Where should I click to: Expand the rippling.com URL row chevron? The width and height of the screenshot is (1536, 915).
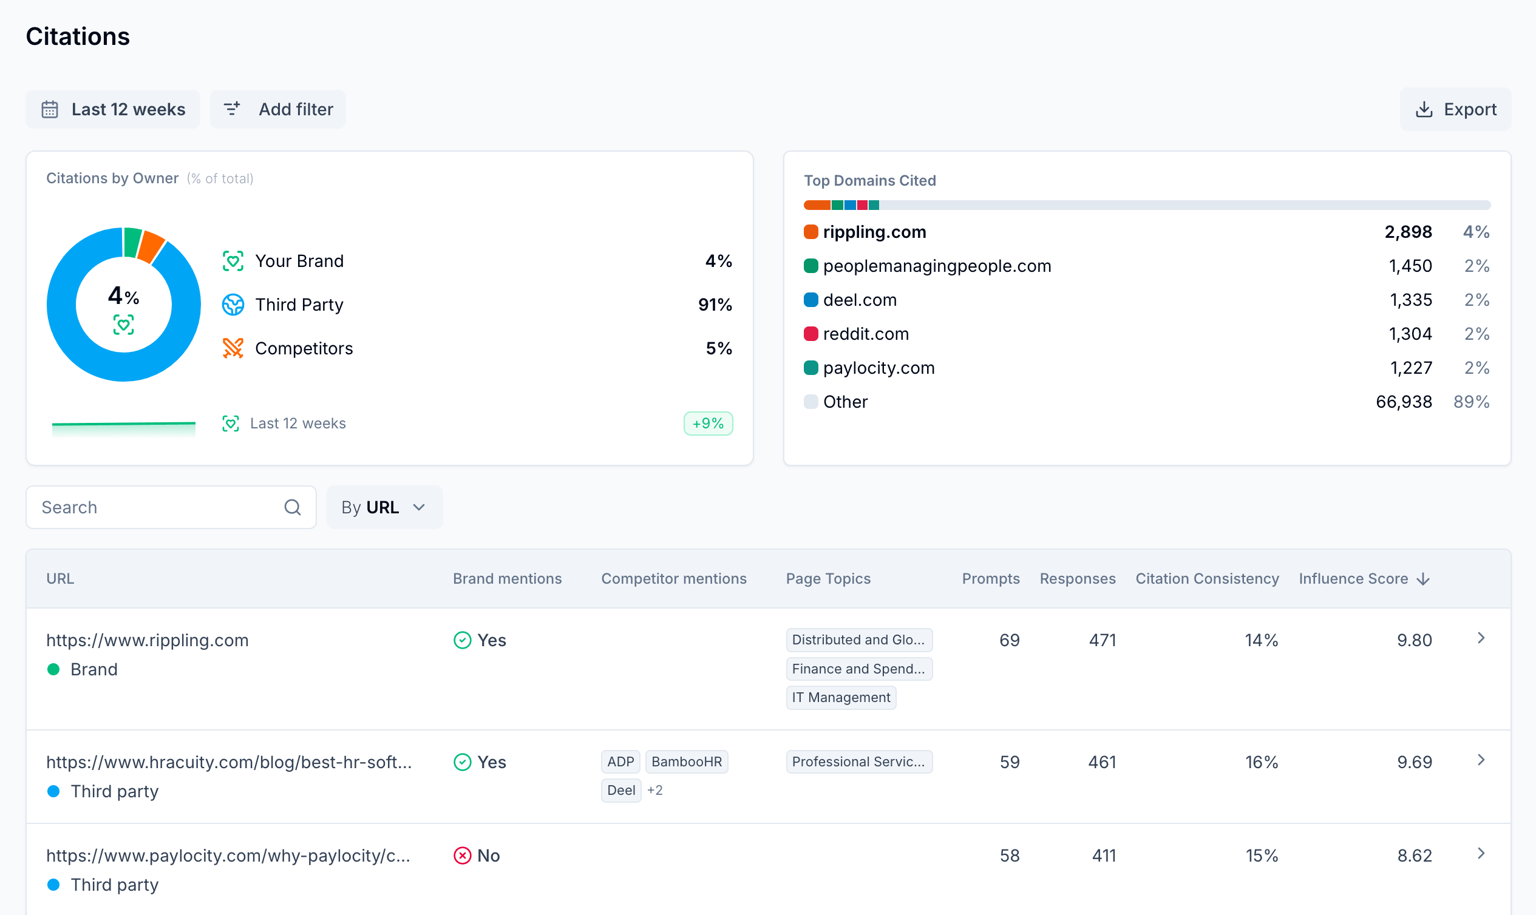[x=1481, y=639]
